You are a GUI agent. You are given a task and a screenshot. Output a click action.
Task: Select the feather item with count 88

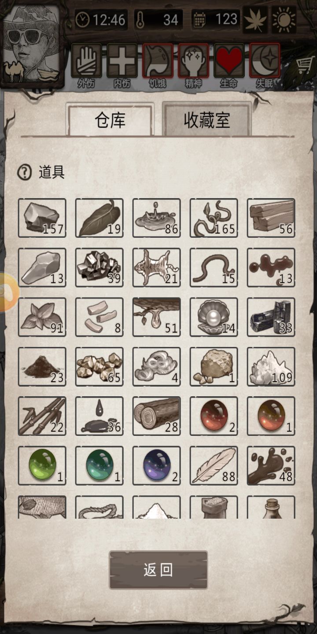pyautogui.click(x=214, y=466)
